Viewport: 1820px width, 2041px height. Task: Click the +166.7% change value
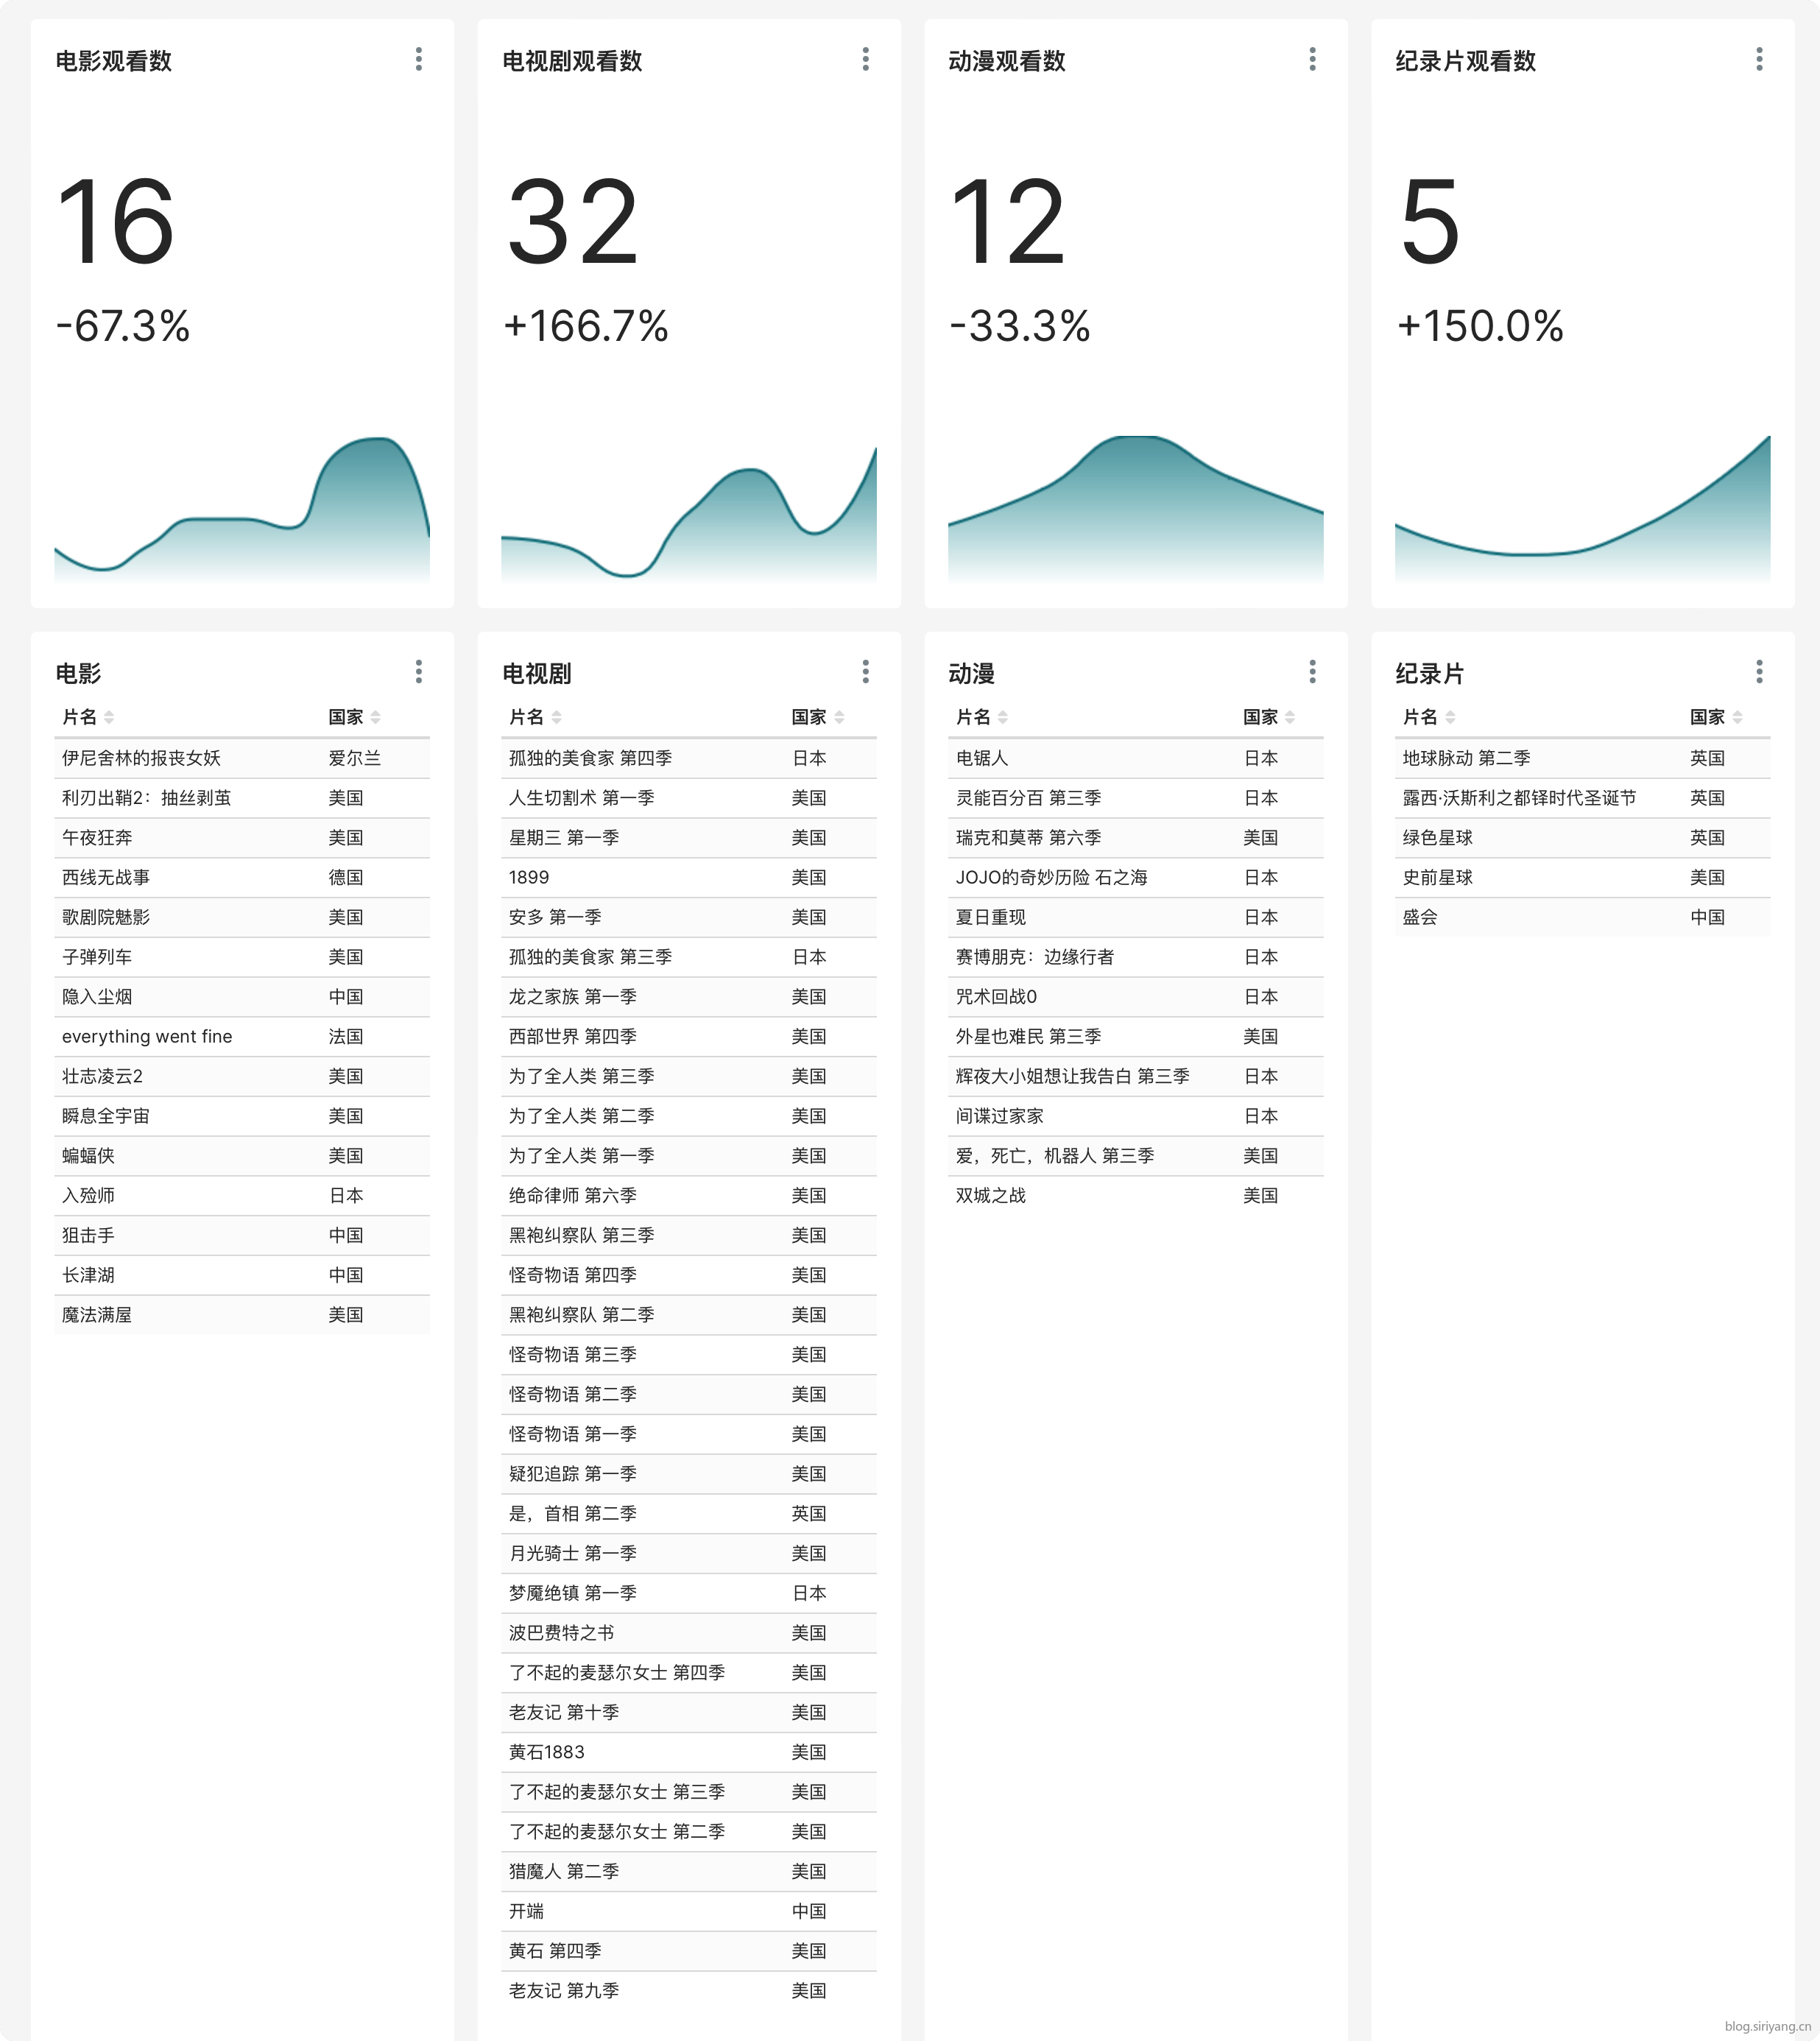(586, 326)
